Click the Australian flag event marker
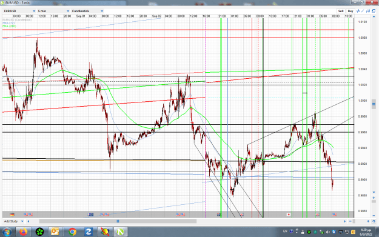The width and height of the screenshot is (379, 237). click(219, 215)
